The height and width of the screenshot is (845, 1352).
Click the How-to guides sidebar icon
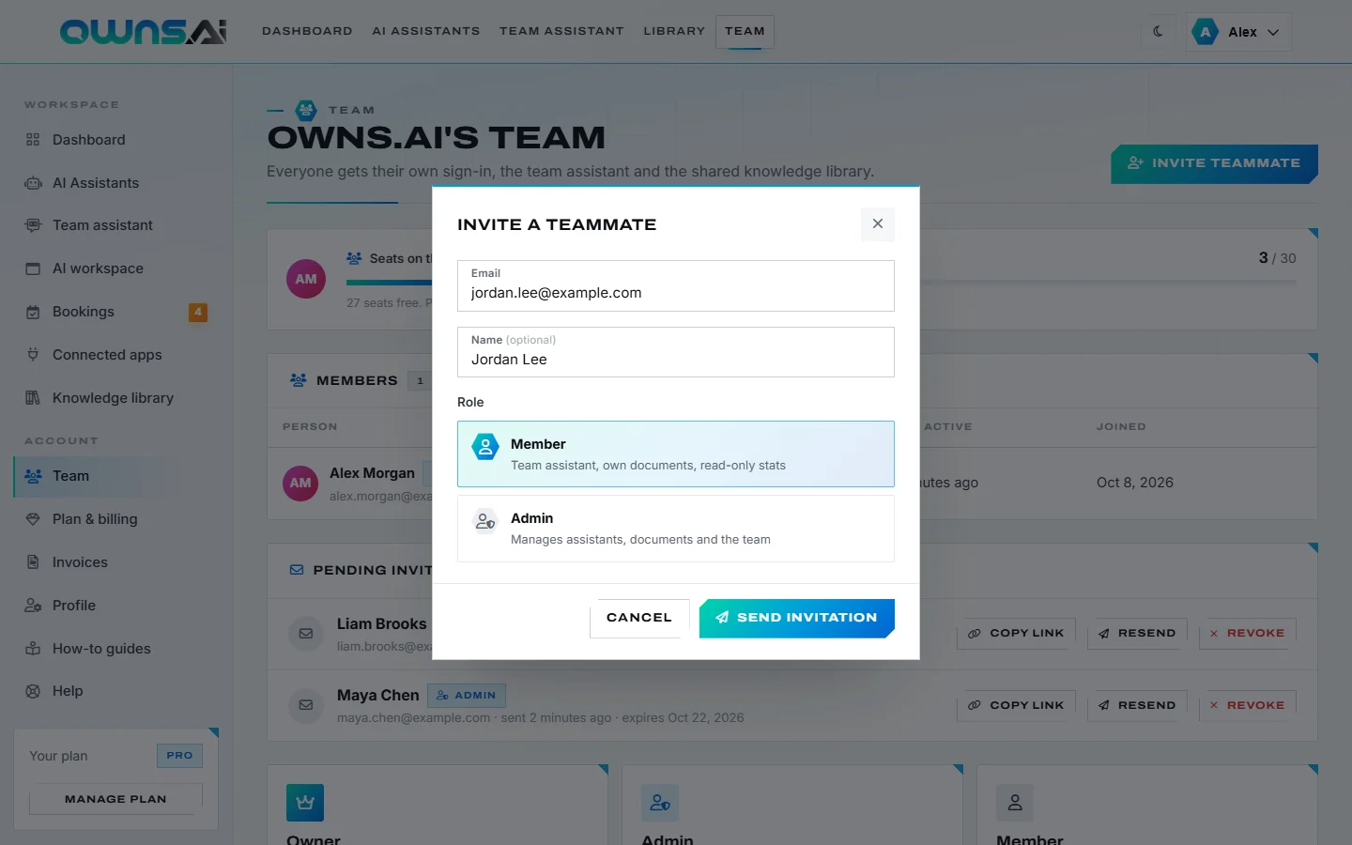tap(33, 649)
